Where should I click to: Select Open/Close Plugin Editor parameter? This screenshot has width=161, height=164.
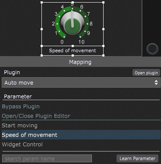36,116
